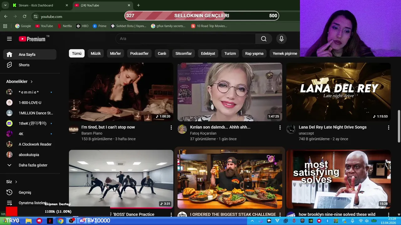The height and width of the screenshot is (225, 401).
Task: Open options for BOSS Dance Practice video
Action: [171, 215]
